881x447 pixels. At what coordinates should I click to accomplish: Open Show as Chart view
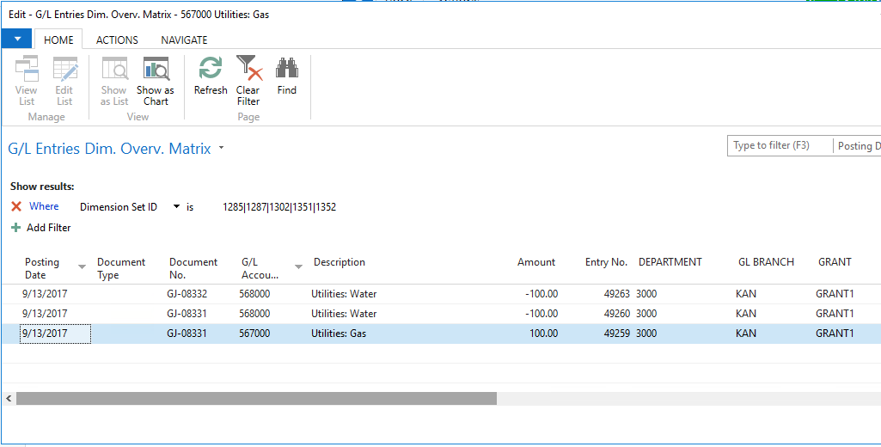tap(156, 70)
